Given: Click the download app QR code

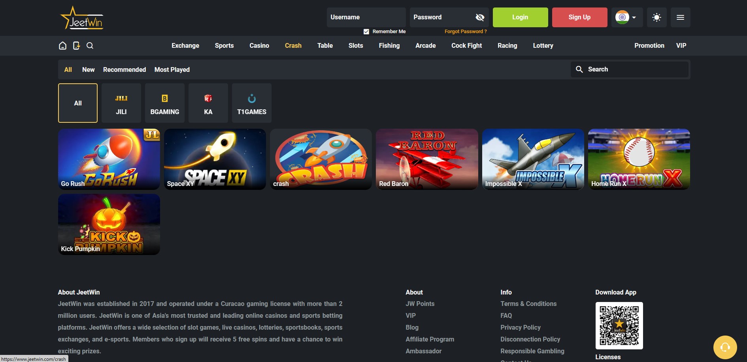Looking at the screenshot, I should tap(619, 326).
